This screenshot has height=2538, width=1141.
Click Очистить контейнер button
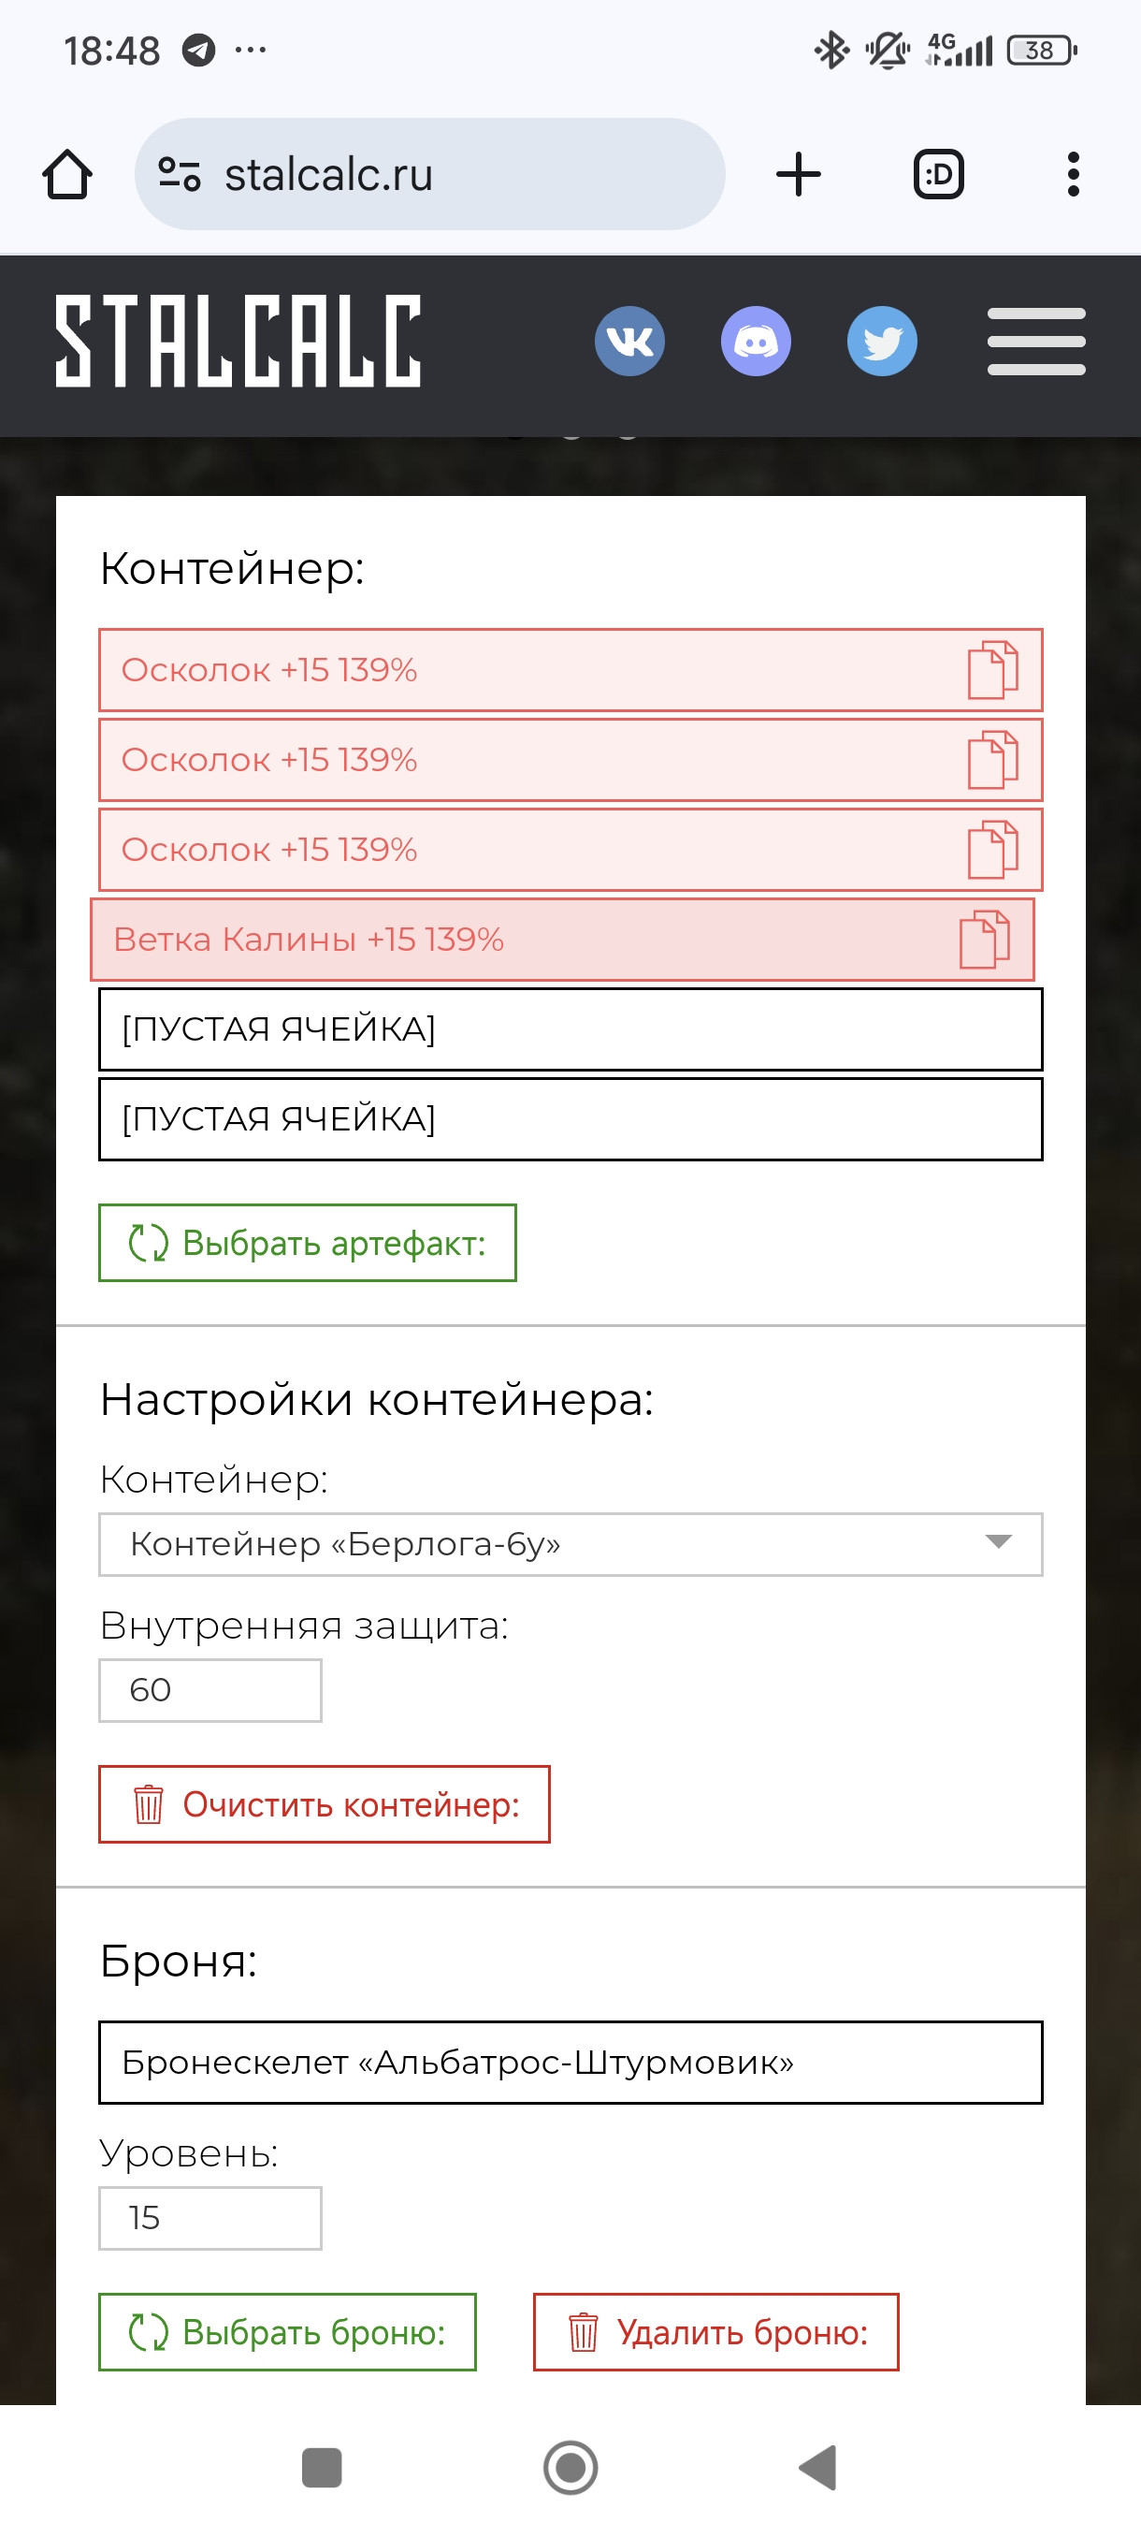(324, 1804)
